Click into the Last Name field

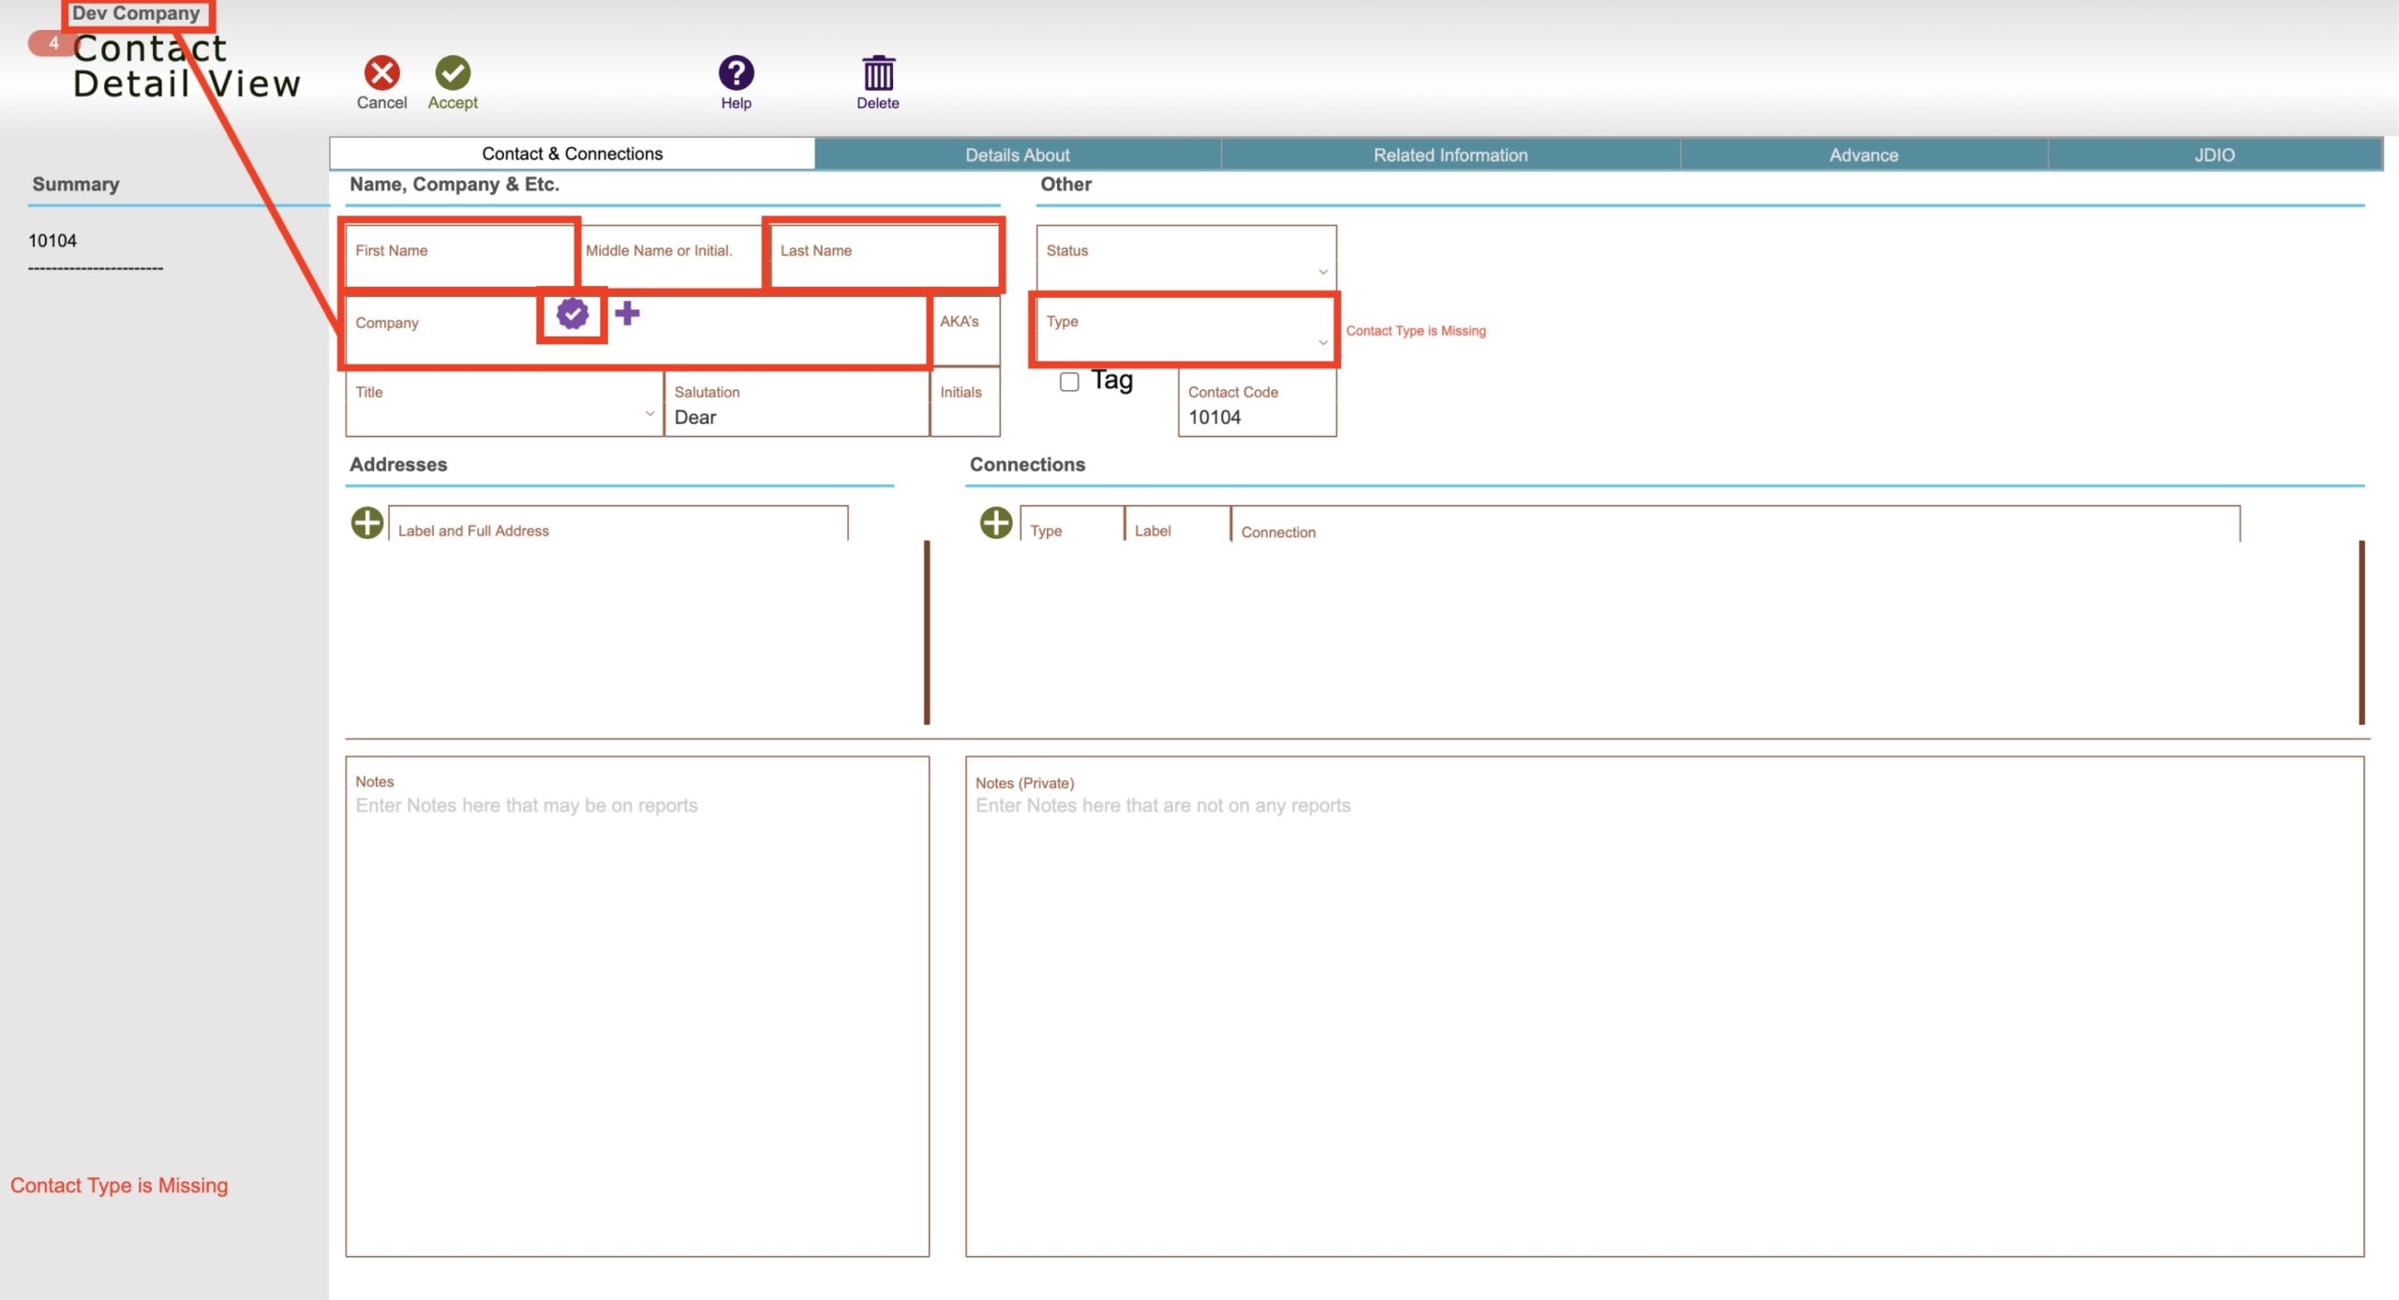(x=885, y=256)
